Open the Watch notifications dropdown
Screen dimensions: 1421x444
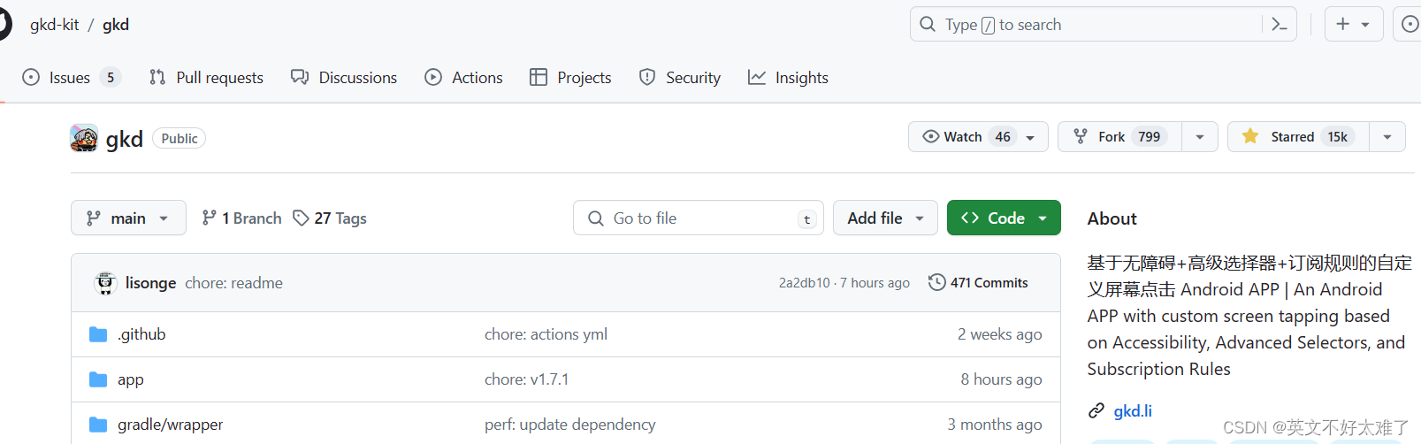[978, 137]
